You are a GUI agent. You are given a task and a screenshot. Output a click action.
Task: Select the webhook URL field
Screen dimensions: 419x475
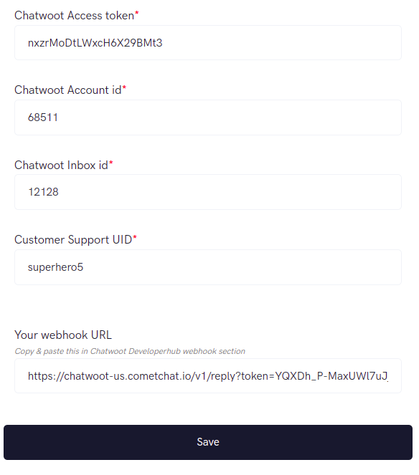pyautogui.click(x=208, y=376)
